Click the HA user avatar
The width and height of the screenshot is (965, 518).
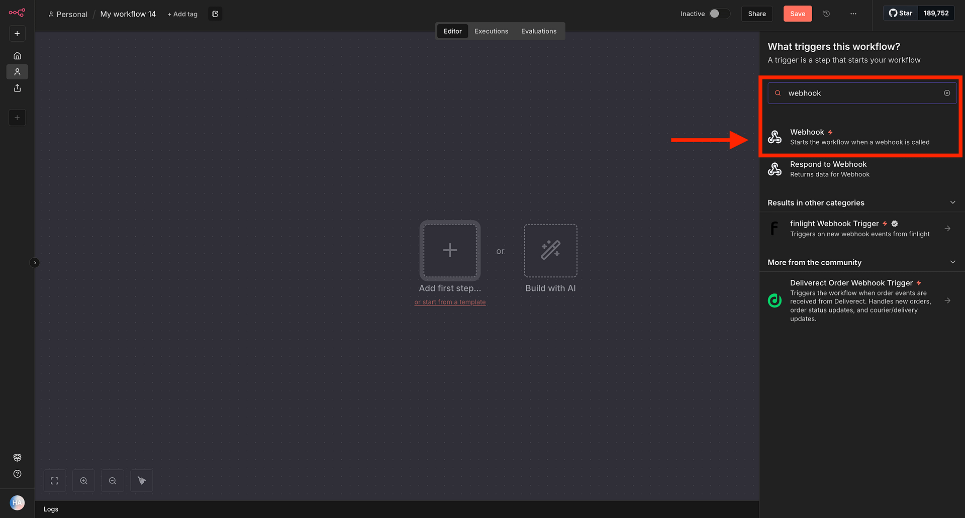pos(17,502)
